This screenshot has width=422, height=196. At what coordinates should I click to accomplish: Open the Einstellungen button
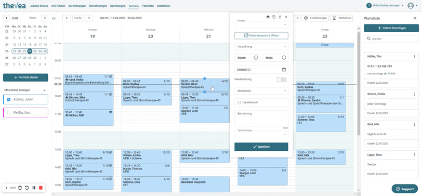click(315, 18)
